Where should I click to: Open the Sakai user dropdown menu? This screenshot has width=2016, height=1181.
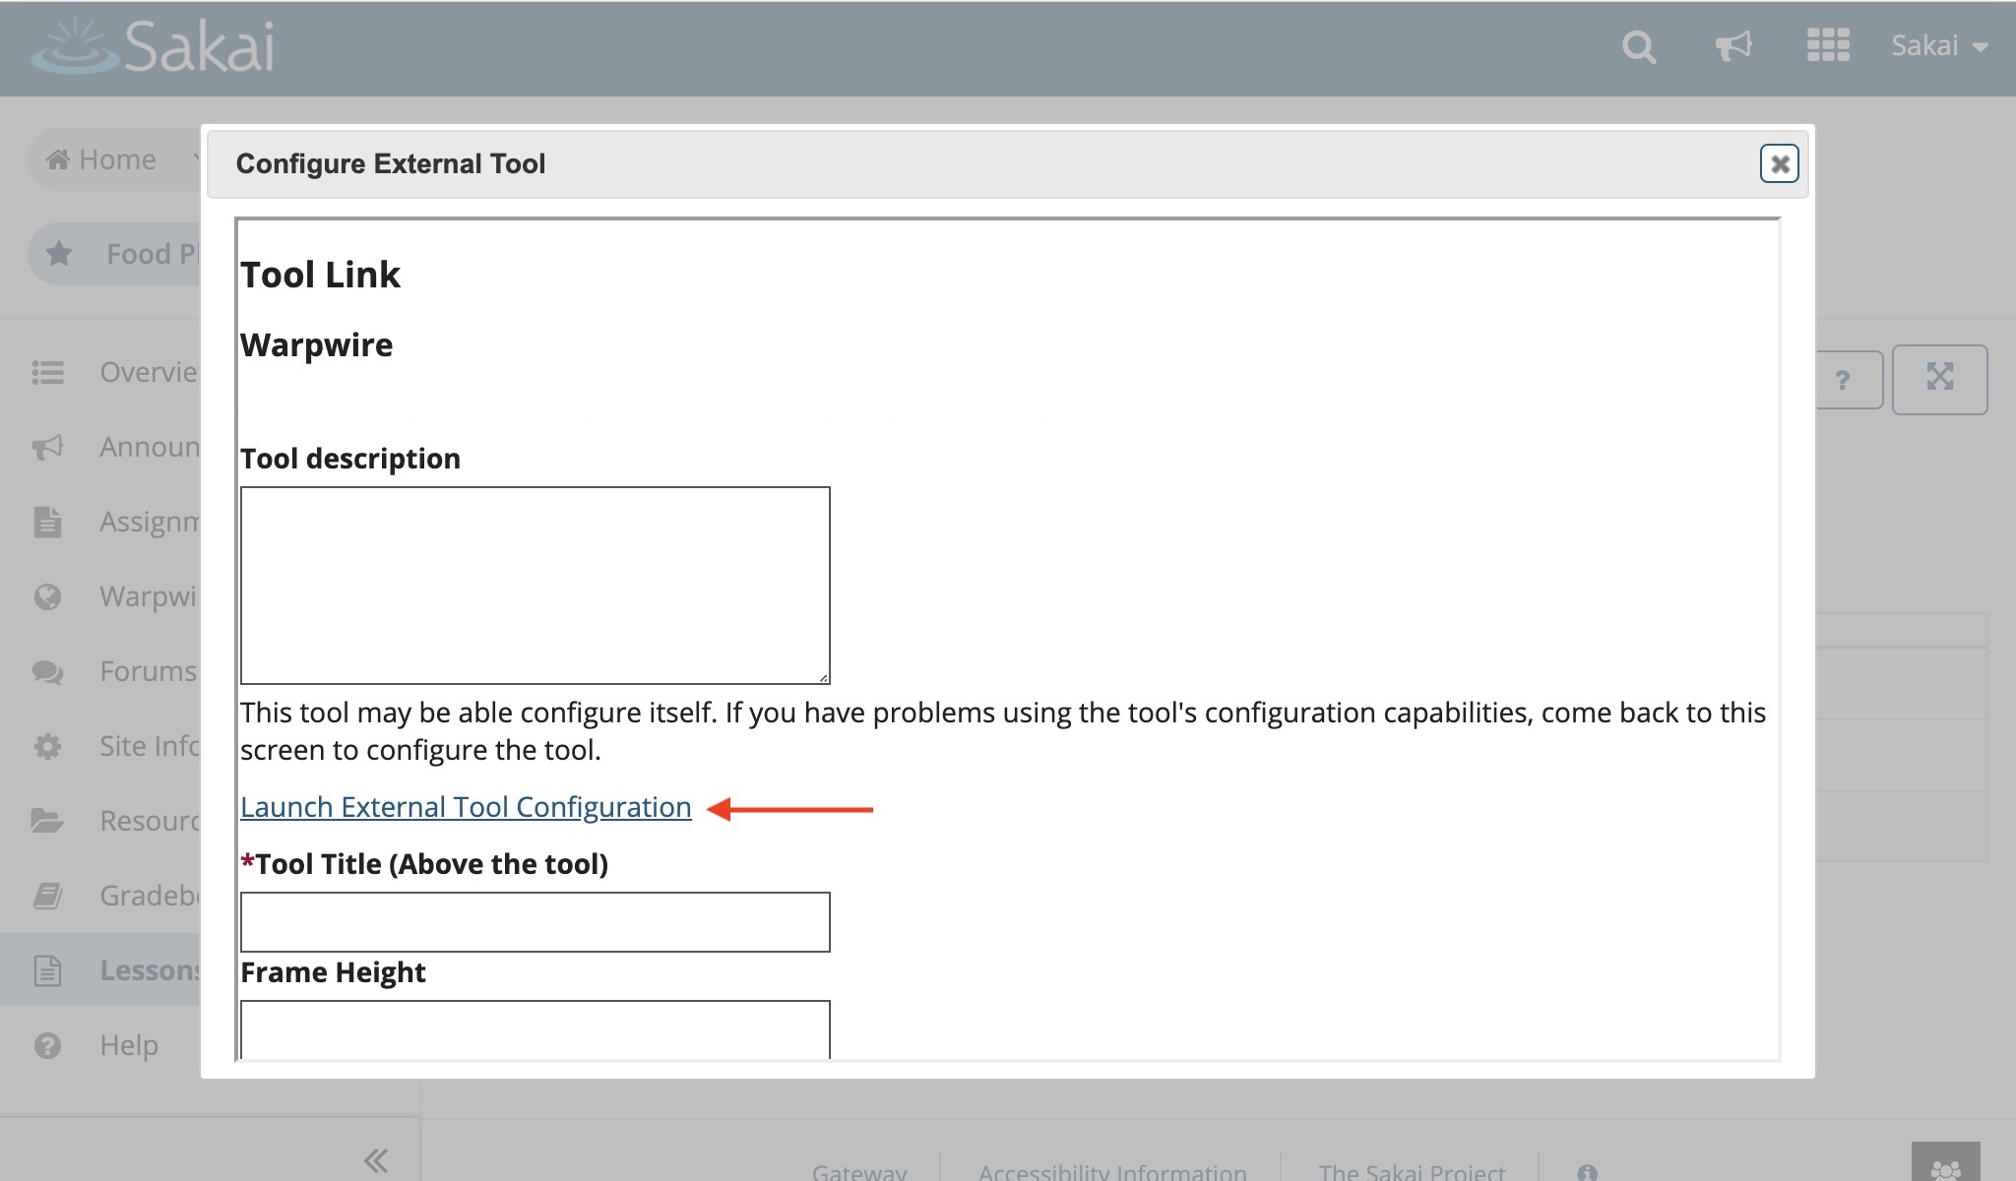pyautogui.click(x=1939, y=46)
